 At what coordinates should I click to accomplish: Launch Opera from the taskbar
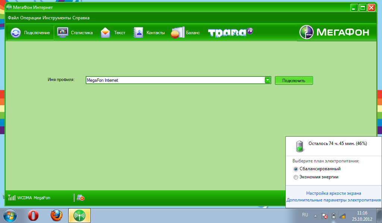pyautogui.click(x=34, y=215)
